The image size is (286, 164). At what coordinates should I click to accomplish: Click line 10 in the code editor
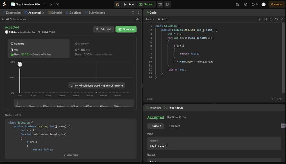coord(193,62)
